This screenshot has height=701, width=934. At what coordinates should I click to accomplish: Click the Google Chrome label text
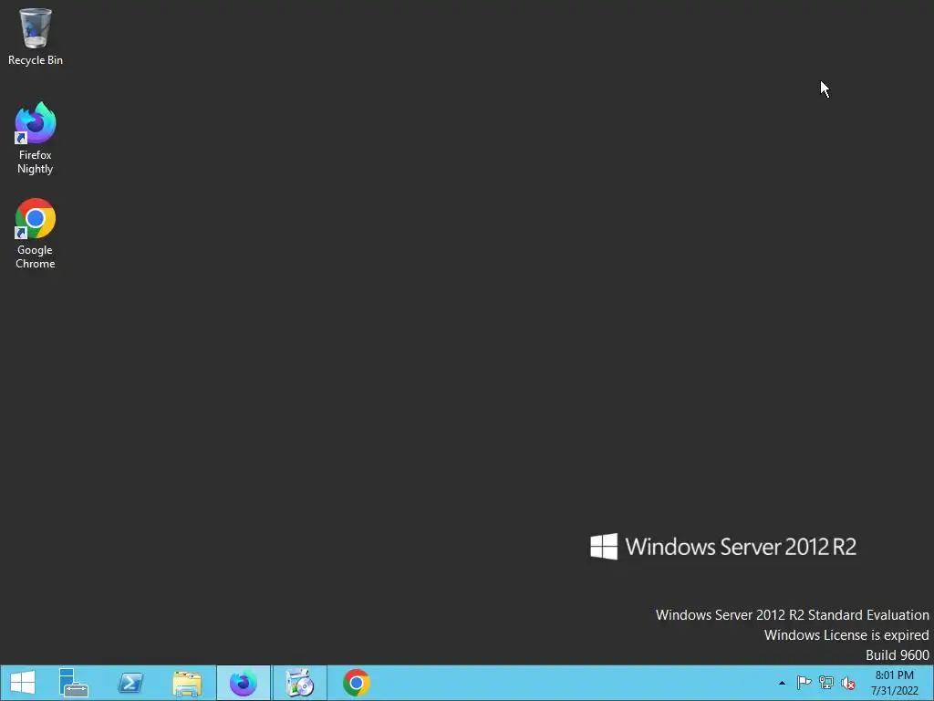[x=36, y=256]
